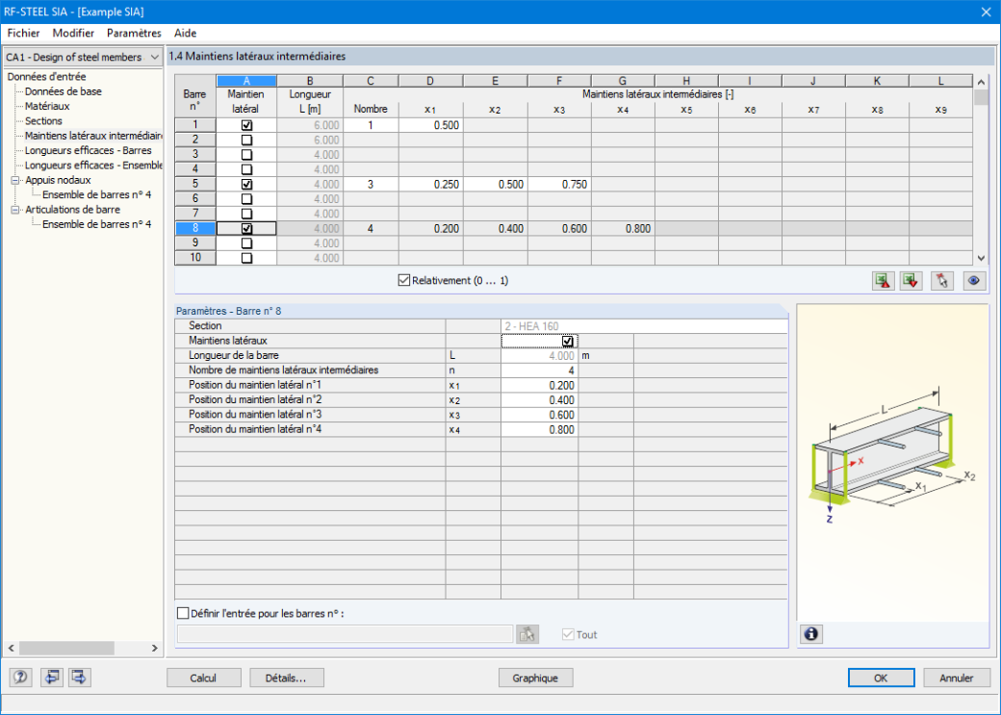1001x715 pixels.
Task: Collapse the Articulations de barre tree node
Action: pyautogui.click(x=15, y=210)
